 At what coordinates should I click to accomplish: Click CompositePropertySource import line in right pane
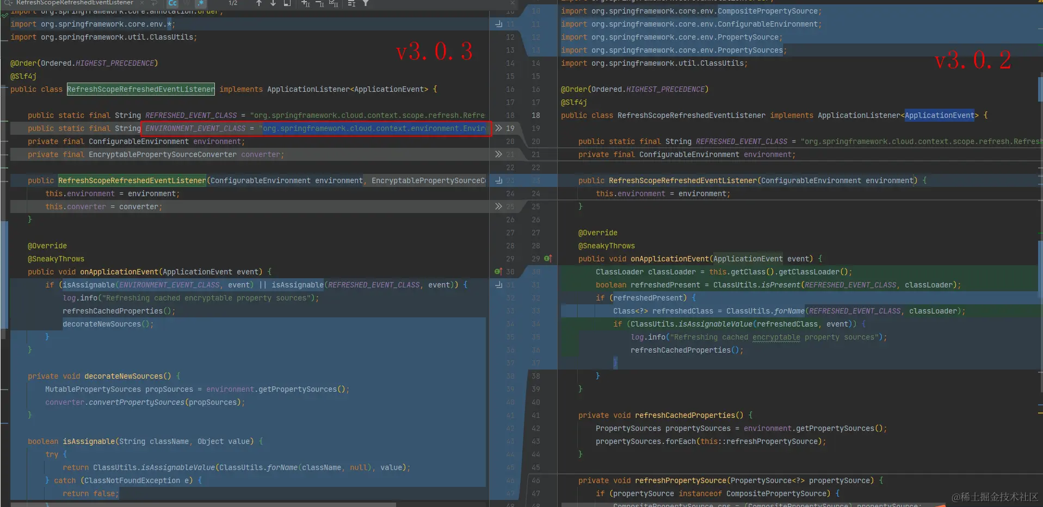(x=692, y=11)
